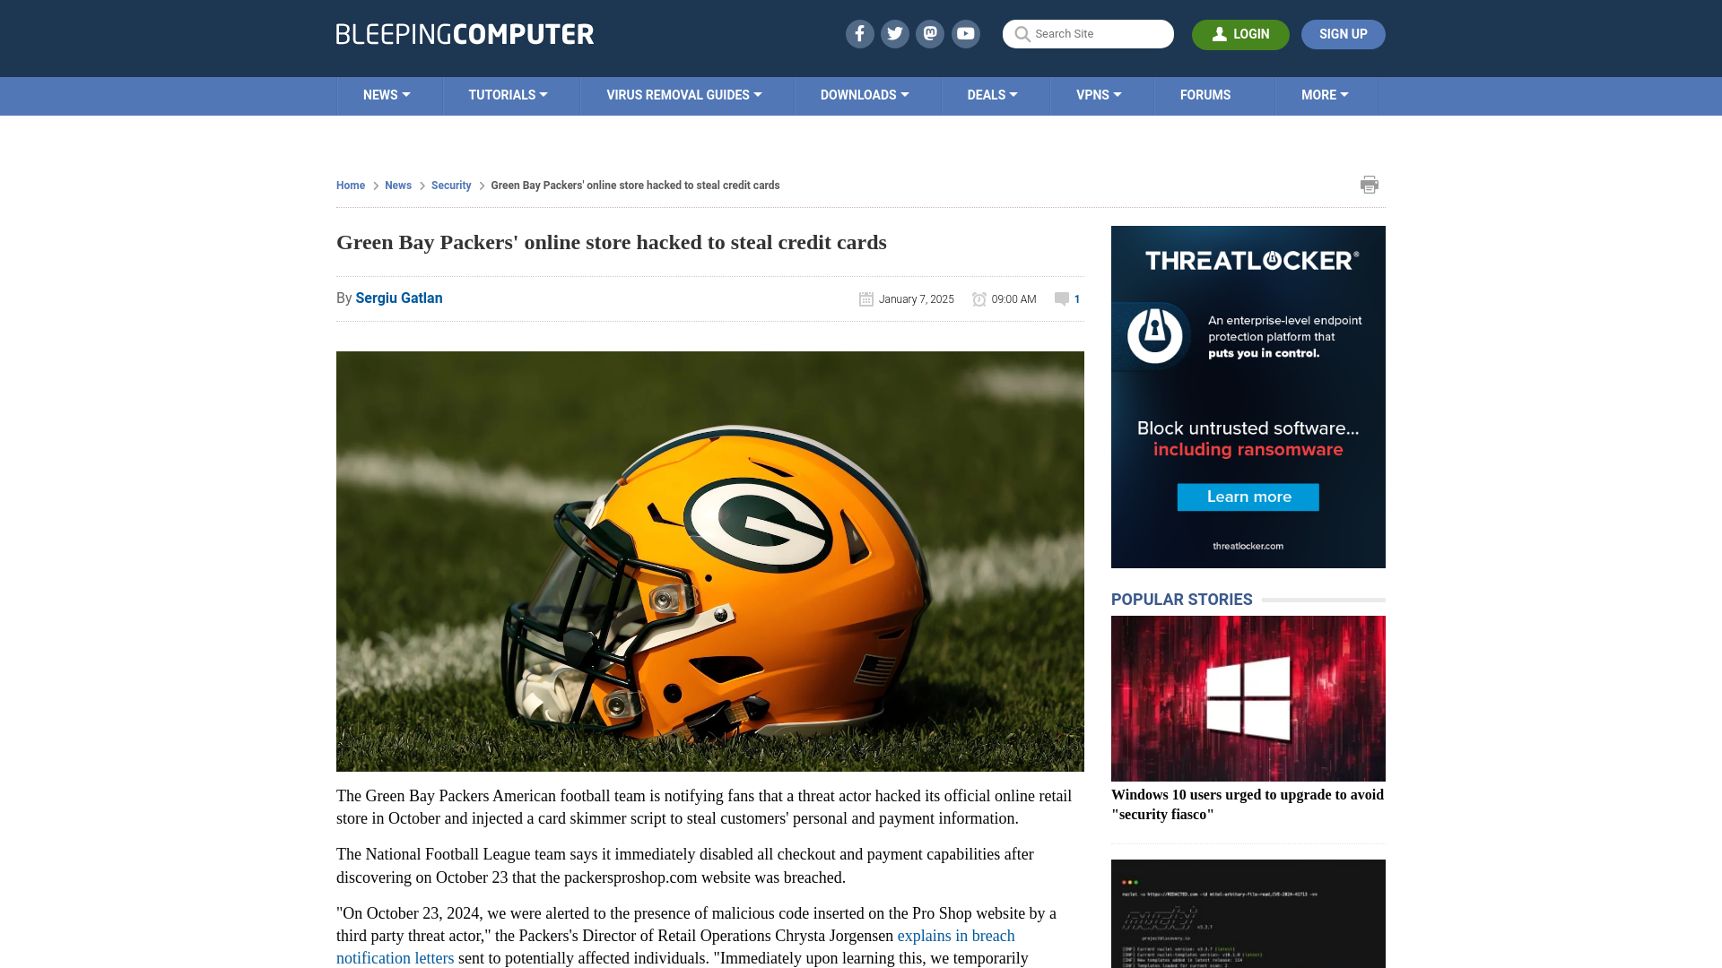The width and height of the screenshot is (1722, 968).
Task: Open the Mastodon social icon link
Action: 929,33
